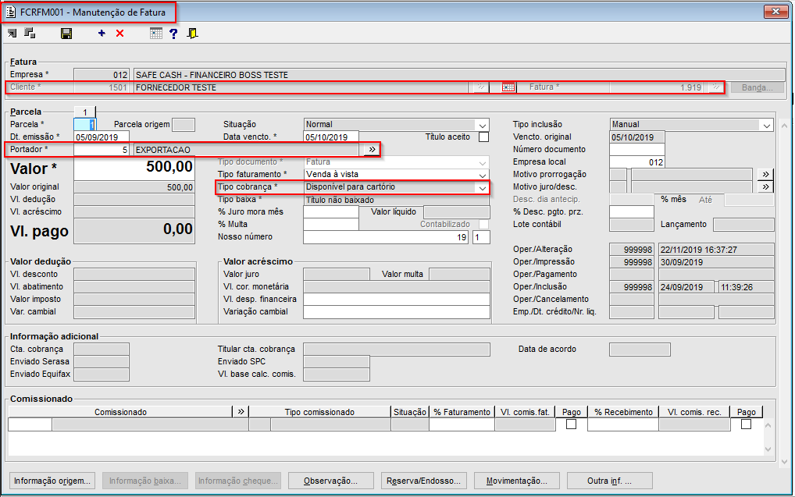Click the % Multa field

tap(331, 224)
